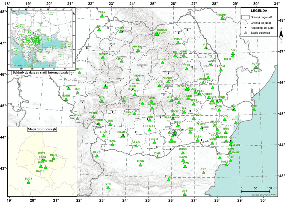Screen dimensions: 285x204
Task: Click the INCR triangle in Bucharest inset
Action: [53, 158]
